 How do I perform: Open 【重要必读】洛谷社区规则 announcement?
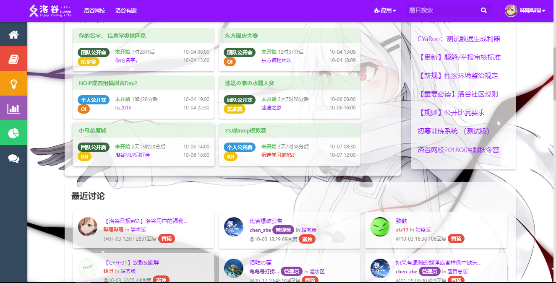tap(458, 94)
